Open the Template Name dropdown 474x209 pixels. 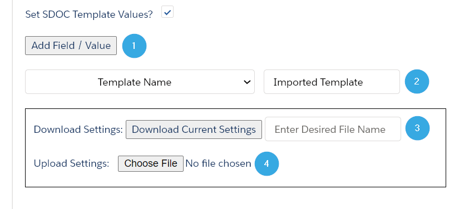click(140, 82)
